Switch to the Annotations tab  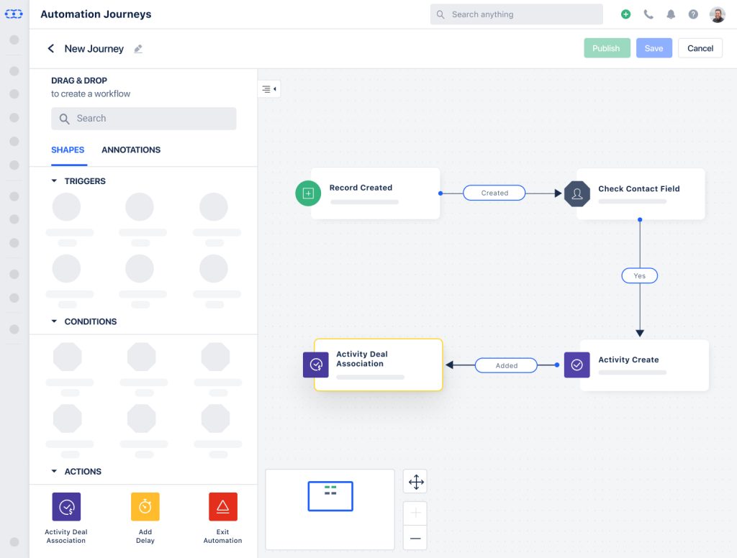click(131, 150)
